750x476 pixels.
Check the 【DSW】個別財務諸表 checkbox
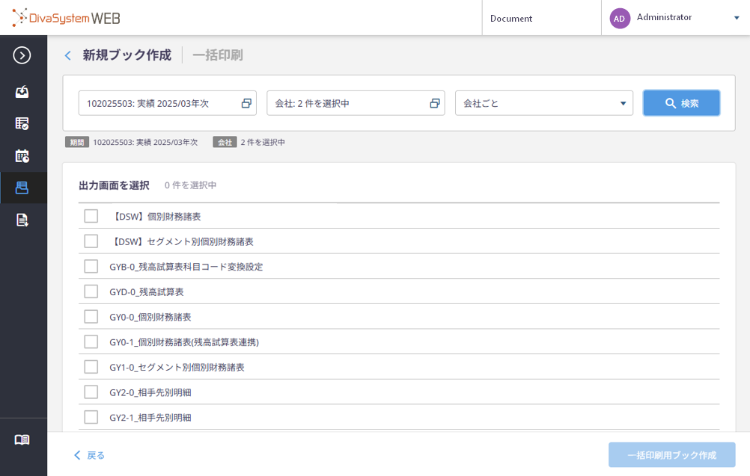(91, 216)
